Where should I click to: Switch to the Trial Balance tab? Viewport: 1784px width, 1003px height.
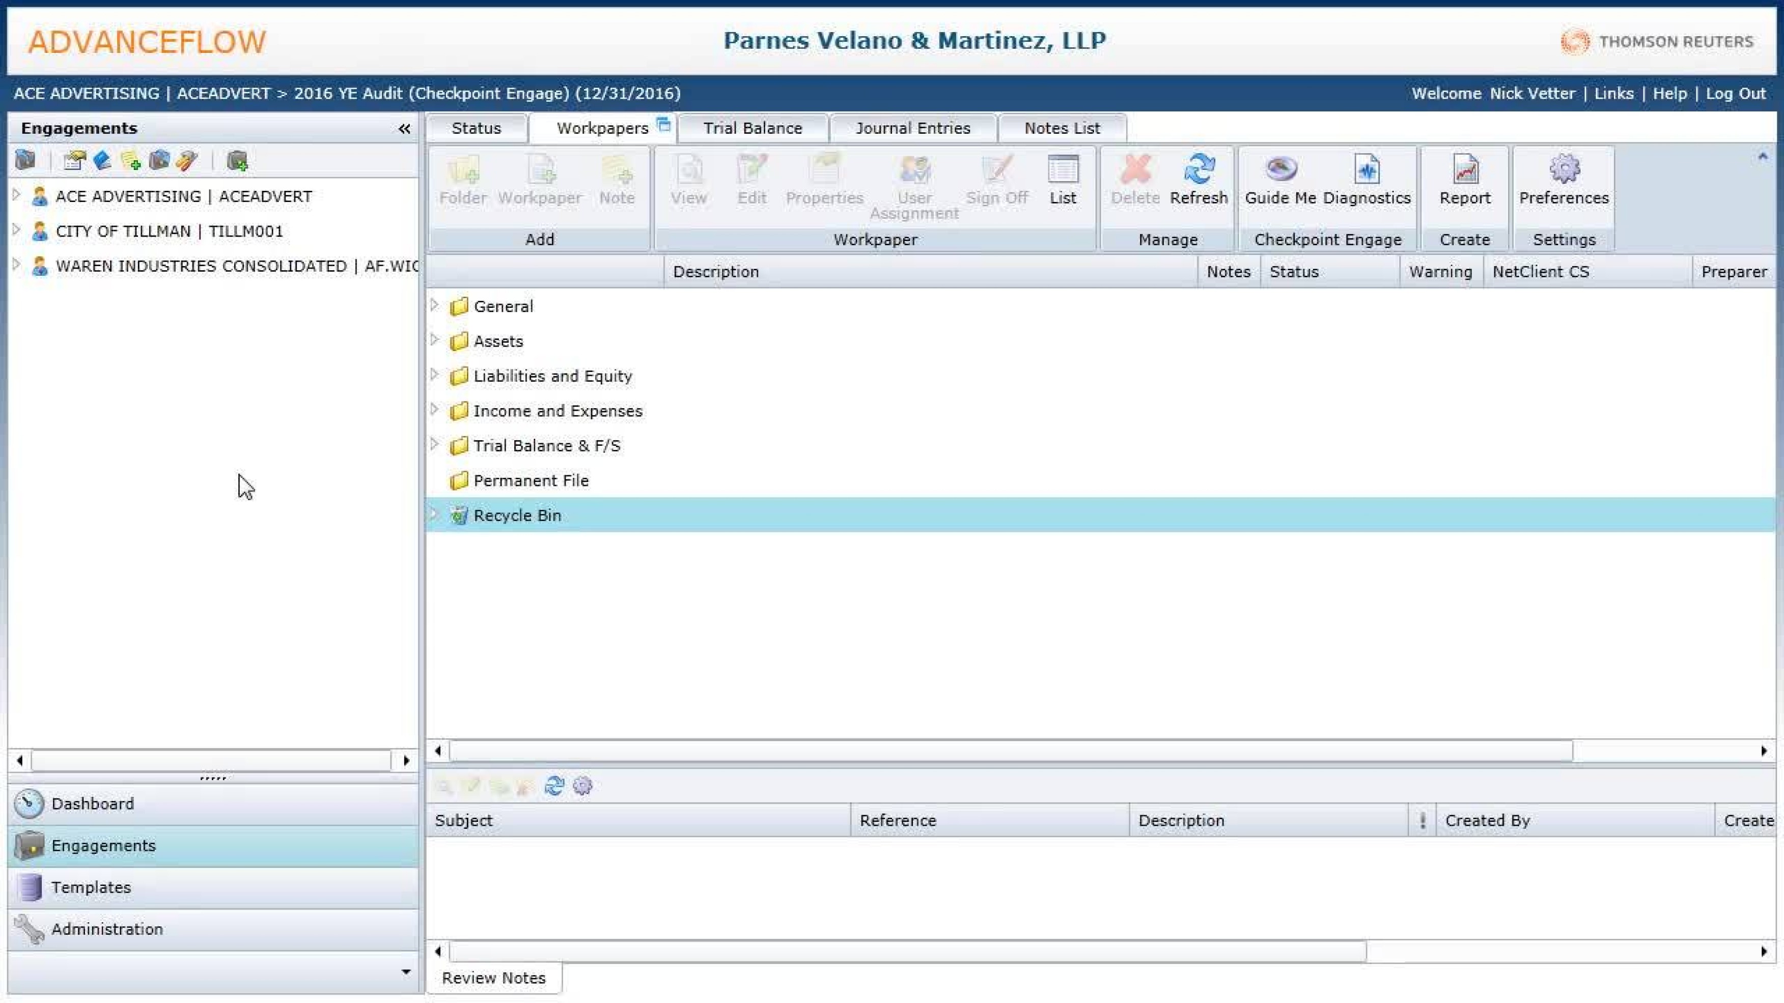click(x=752, y=128)
